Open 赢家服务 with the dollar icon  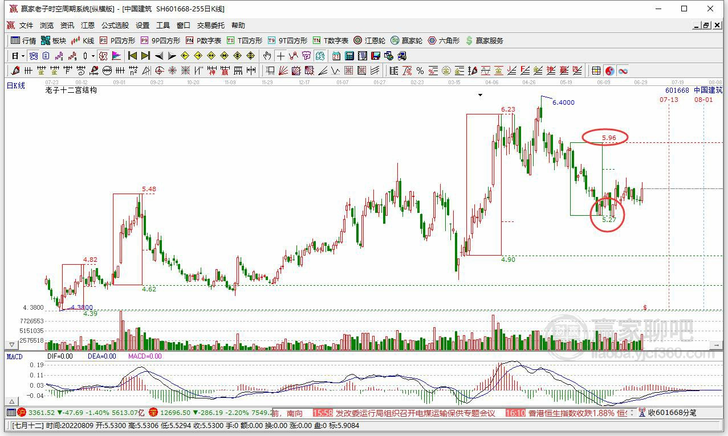pyautogui.click(x=485, y=40)
